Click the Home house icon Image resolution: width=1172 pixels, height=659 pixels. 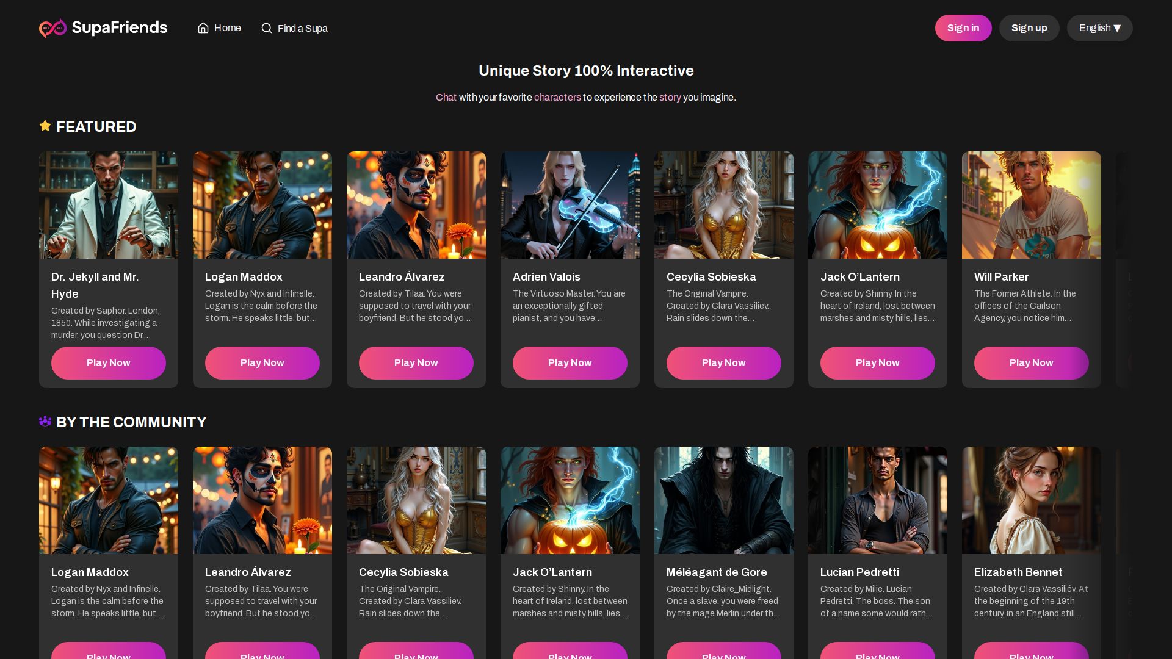pyautogui.click(x=203, y=28)
